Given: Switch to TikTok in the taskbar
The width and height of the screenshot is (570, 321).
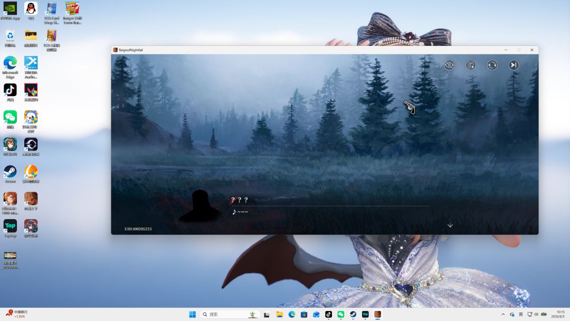Looking at the screenshot, I should [328, 315].
